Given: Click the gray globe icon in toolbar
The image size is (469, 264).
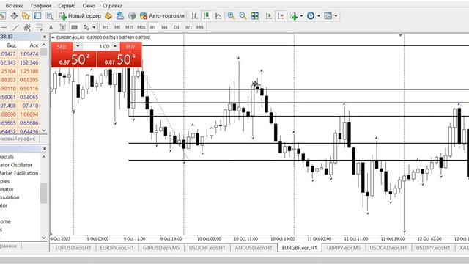Looking at the screenshot, I should coord(132,16).
